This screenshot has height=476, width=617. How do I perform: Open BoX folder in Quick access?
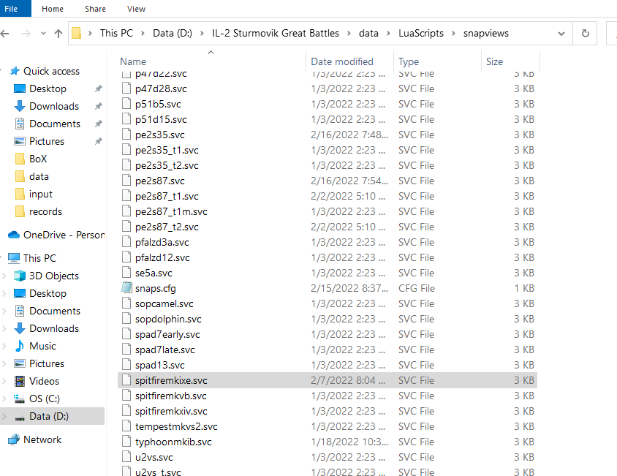click(38, 159)
